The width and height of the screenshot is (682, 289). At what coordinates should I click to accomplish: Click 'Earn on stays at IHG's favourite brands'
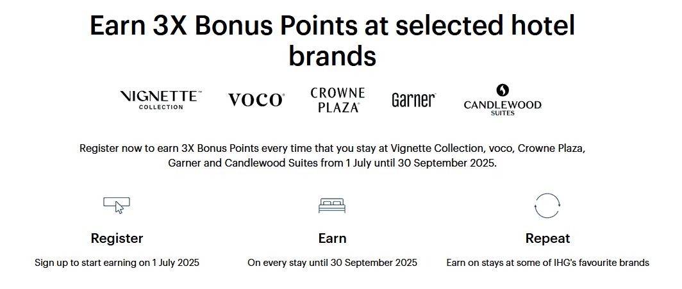(547, 263)
